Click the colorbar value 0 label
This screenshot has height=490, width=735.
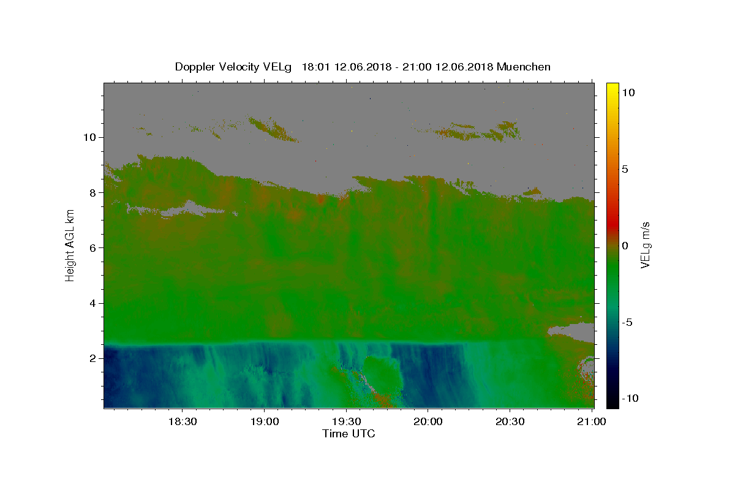tap(625, 246)
